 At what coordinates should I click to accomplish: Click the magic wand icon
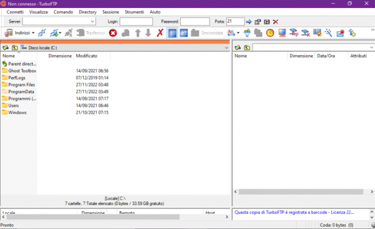pyautogui.click(x=328, y=32)
